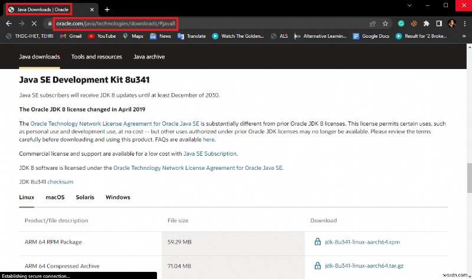Click the Java SE Subscription link

[209, 153]
